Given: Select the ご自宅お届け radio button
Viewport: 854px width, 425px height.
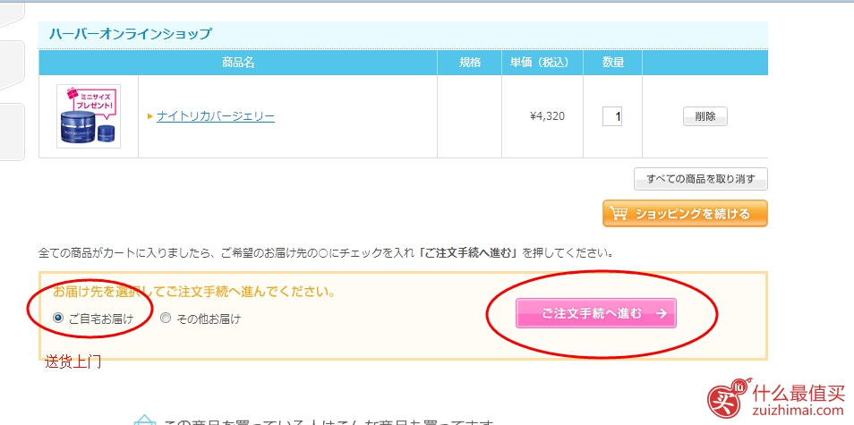Looking at the screenshot, I should pyautogui.click(x=59, y=319).
